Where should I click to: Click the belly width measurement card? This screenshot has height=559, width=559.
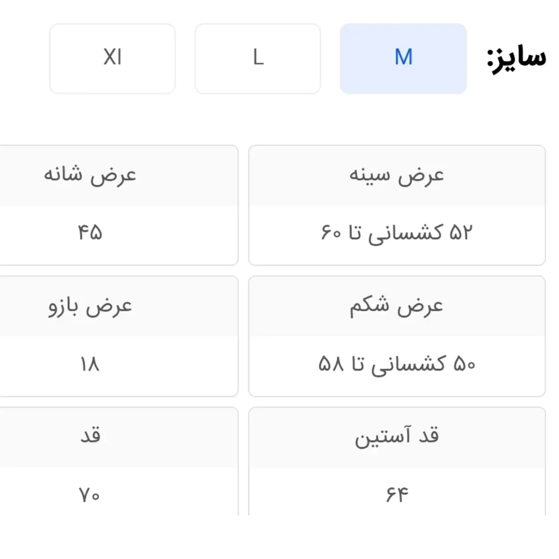tap(397, 336)
